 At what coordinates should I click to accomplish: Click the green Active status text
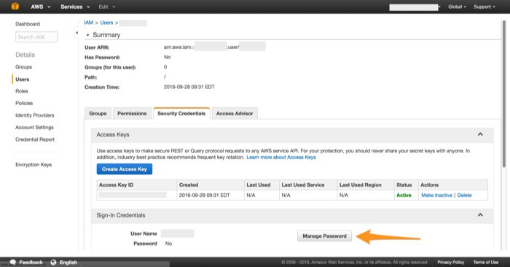point(404,195)
